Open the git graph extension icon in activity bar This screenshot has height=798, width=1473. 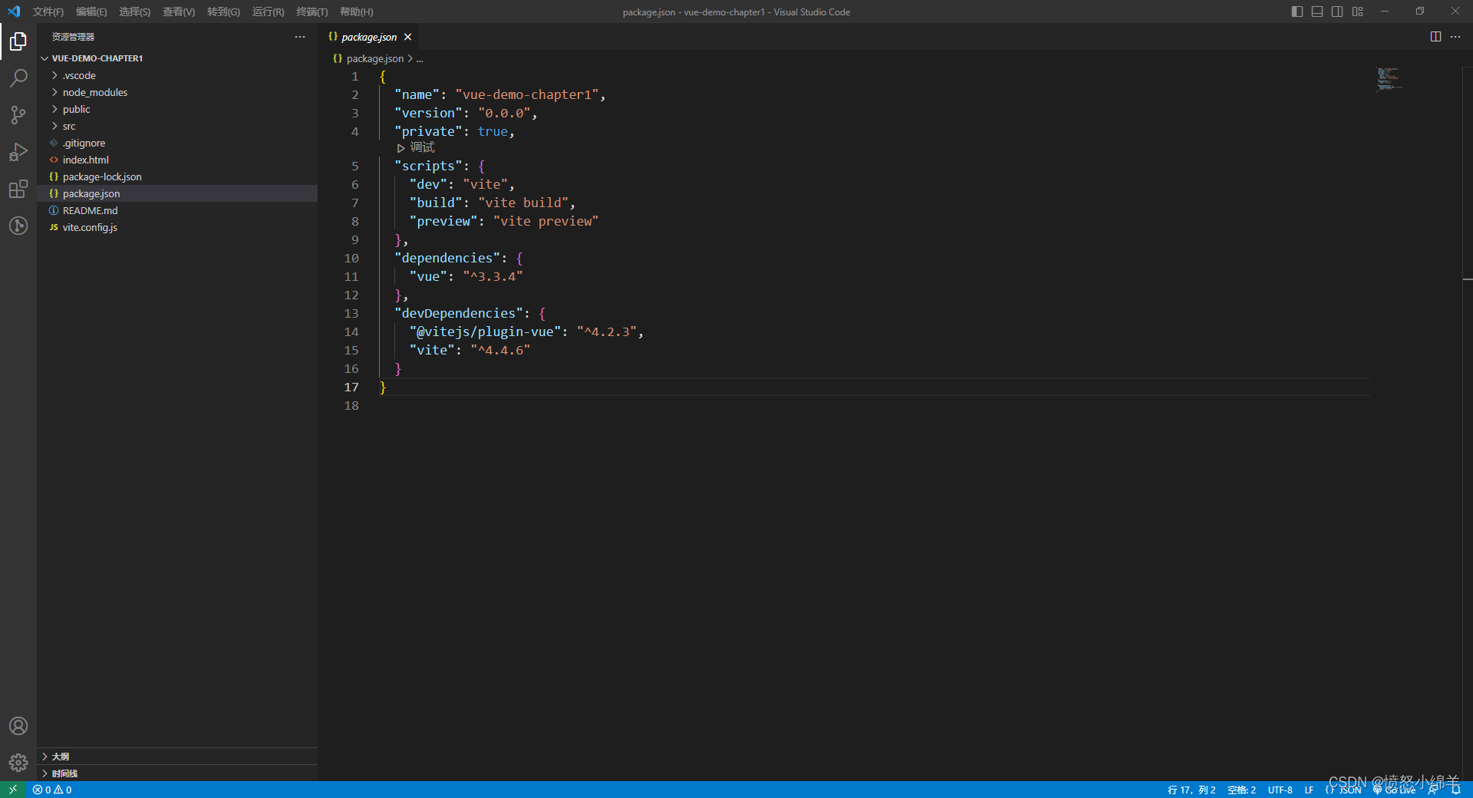[18, 226]
